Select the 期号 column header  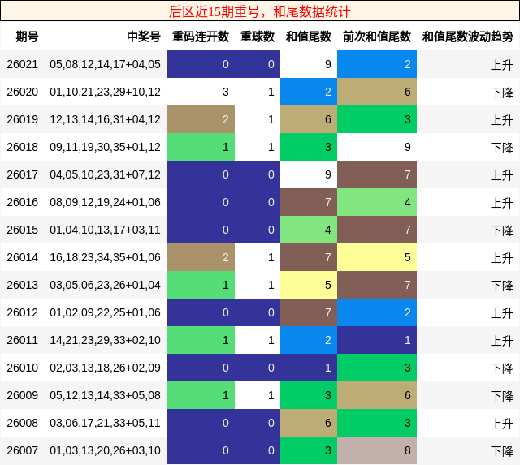point(27,37)
